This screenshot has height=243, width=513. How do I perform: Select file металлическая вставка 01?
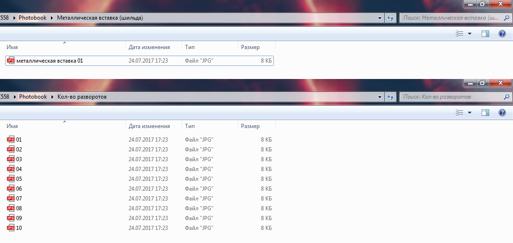point(50,61)
